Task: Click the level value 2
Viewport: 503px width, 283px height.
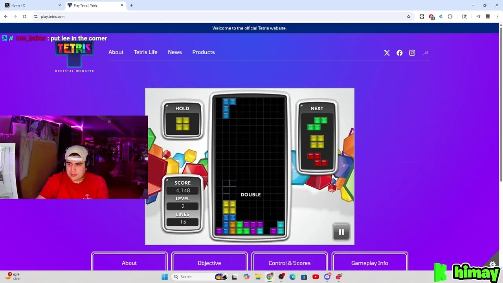Action: pyautogui.click(x=183, y=206)
